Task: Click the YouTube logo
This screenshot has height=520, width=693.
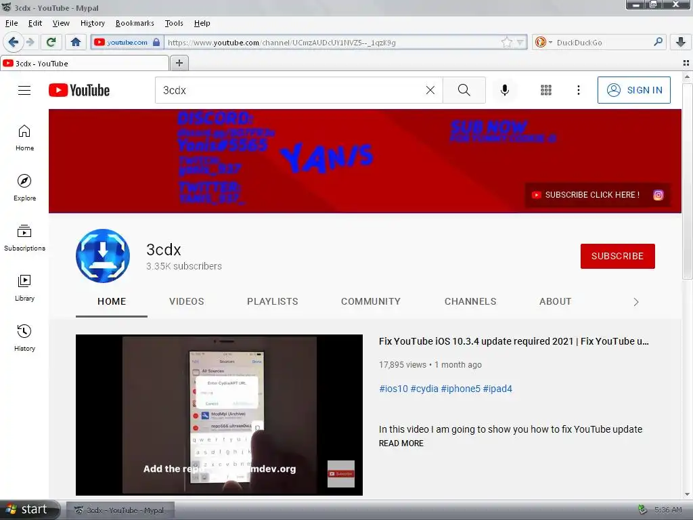Action: pyautogui.click(x=79, y=90)
